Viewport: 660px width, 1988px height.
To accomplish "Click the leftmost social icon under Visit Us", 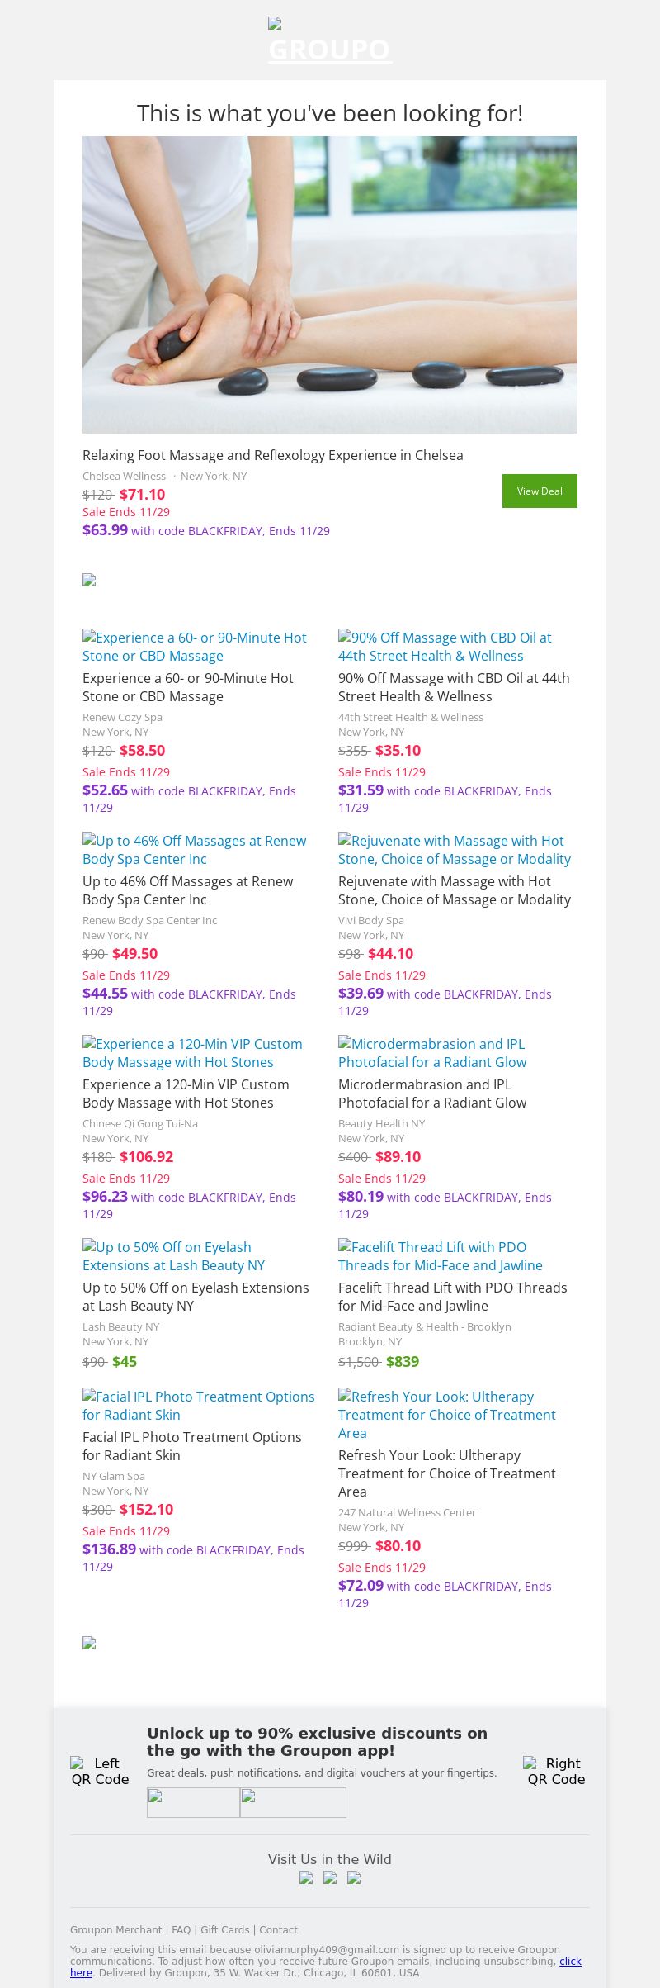I will tap(306, 1877).
